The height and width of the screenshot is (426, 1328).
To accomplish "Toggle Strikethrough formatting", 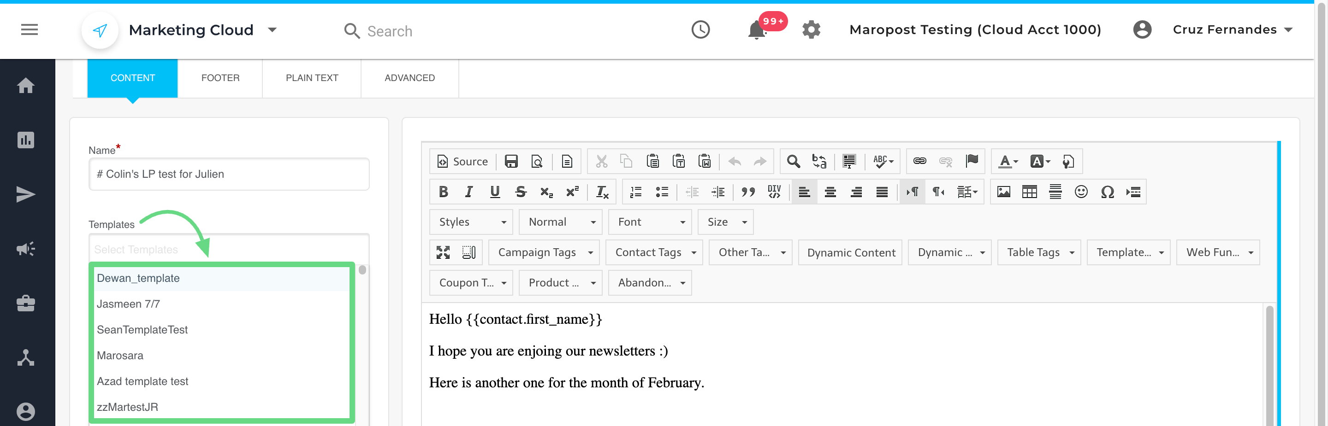I will 521,192.
